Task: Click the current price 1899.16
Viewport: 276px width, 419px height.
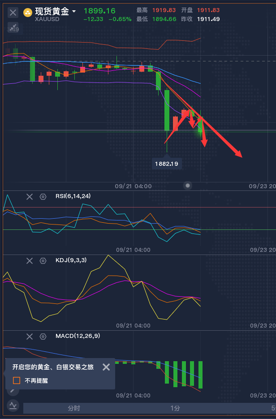Action: (x=99, y=11)
